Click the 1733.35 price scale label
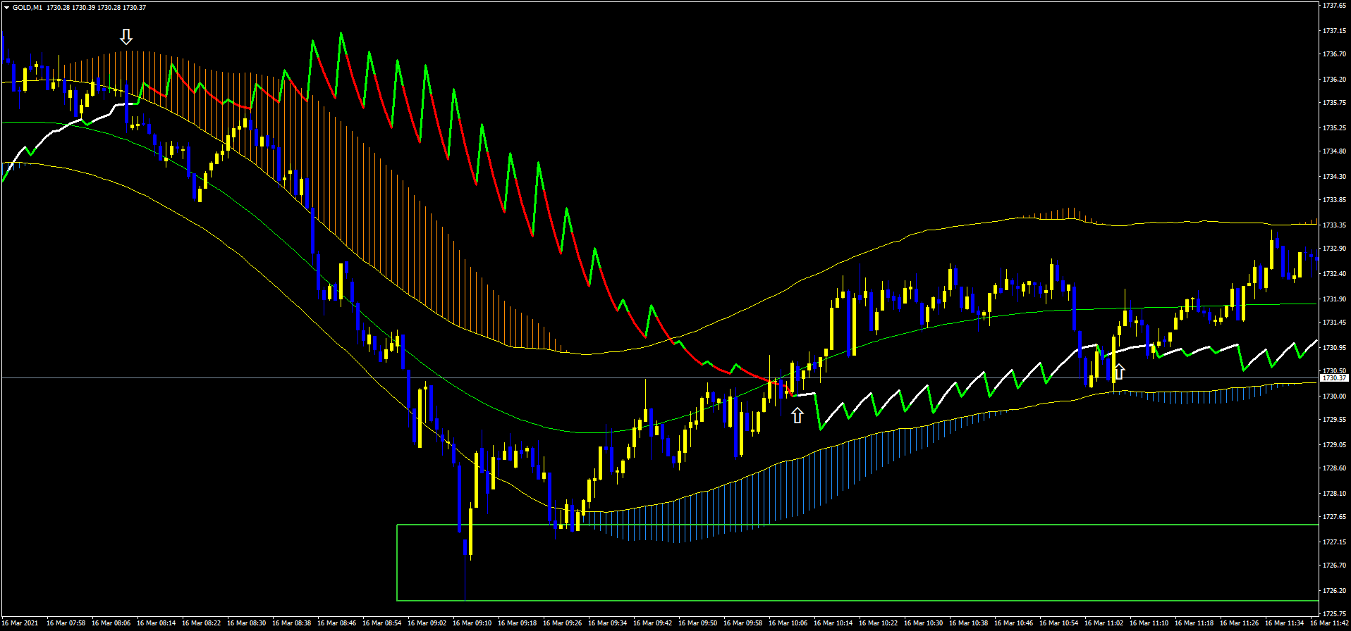Image resolution: width=1351 pixels, height=631 pixels. (x=1334, y=225)
